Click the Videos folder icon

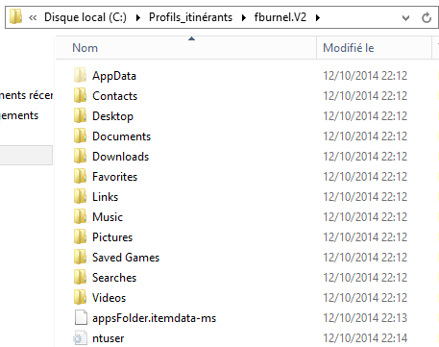[80, 298]
